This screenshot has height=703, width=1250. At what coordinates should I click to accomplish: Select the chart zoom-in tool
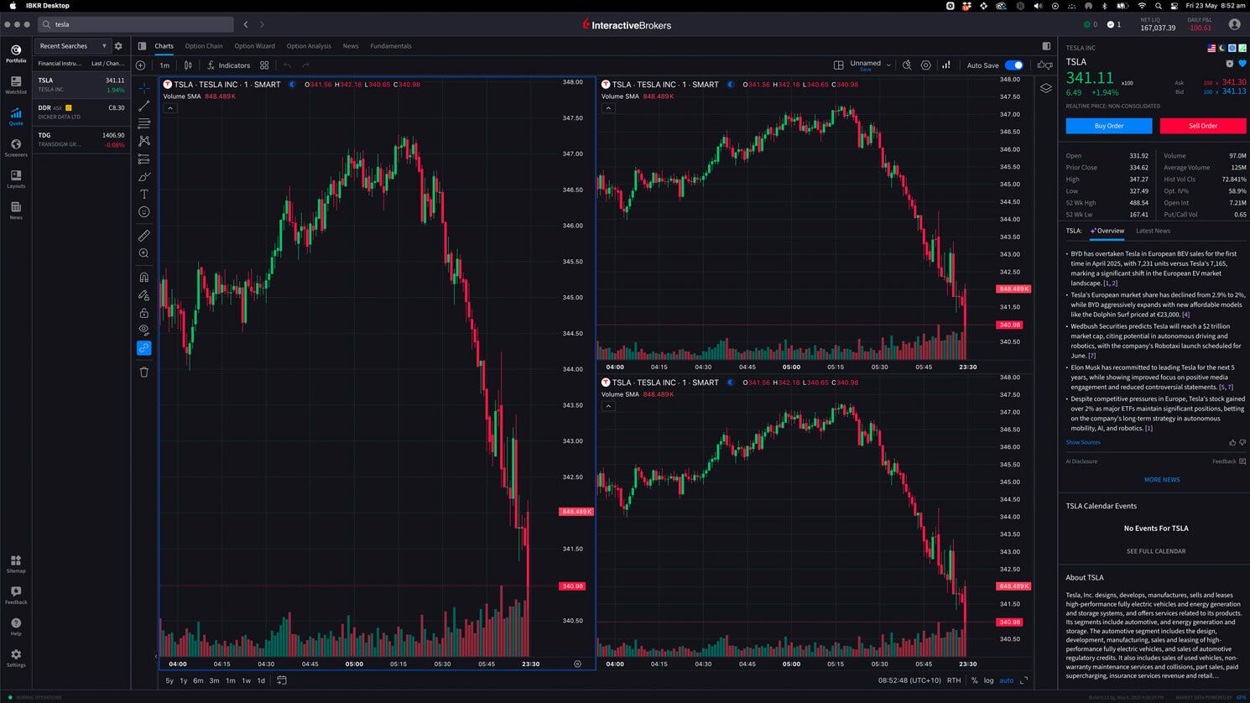[143, 253]
